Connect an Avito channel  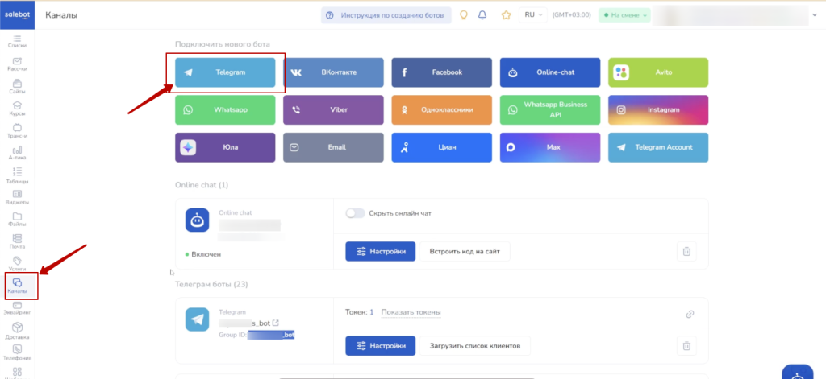click(658, 72)
